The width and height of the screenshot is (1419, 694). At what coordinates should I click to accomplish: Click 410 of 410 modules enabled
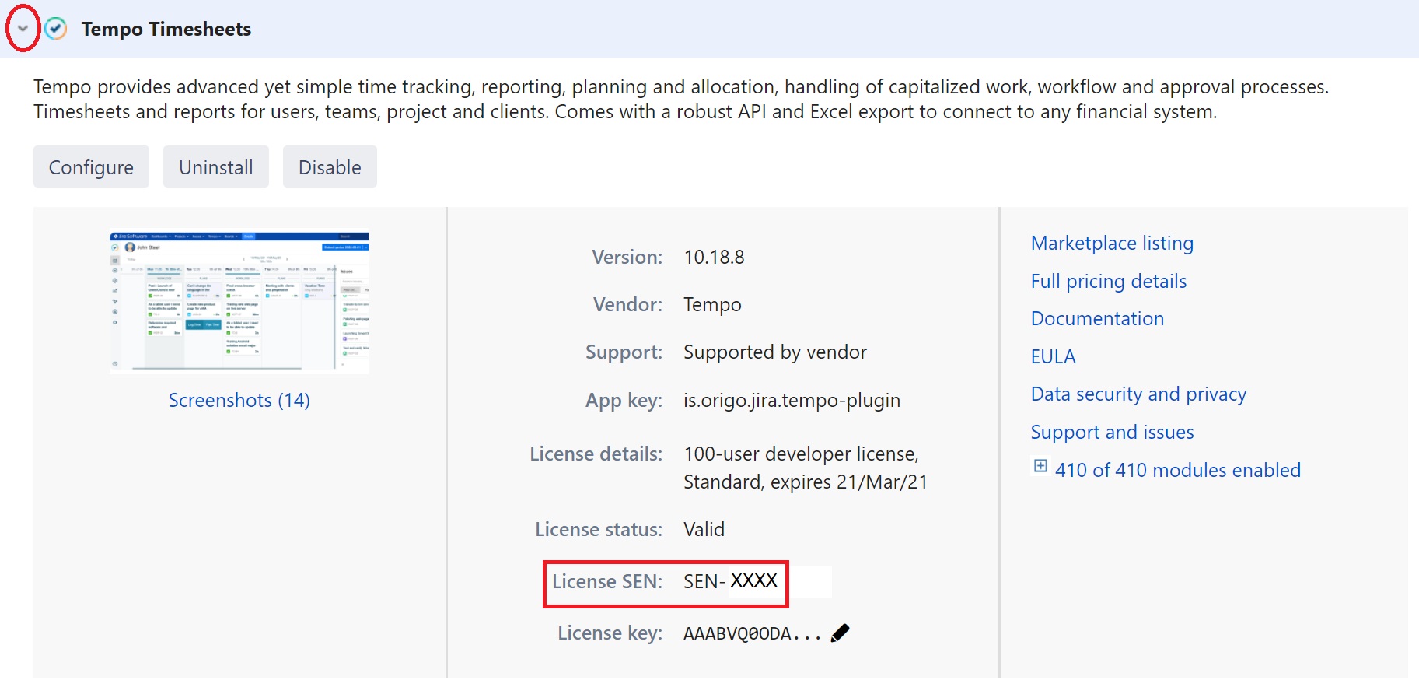(x=1177, y=471)
